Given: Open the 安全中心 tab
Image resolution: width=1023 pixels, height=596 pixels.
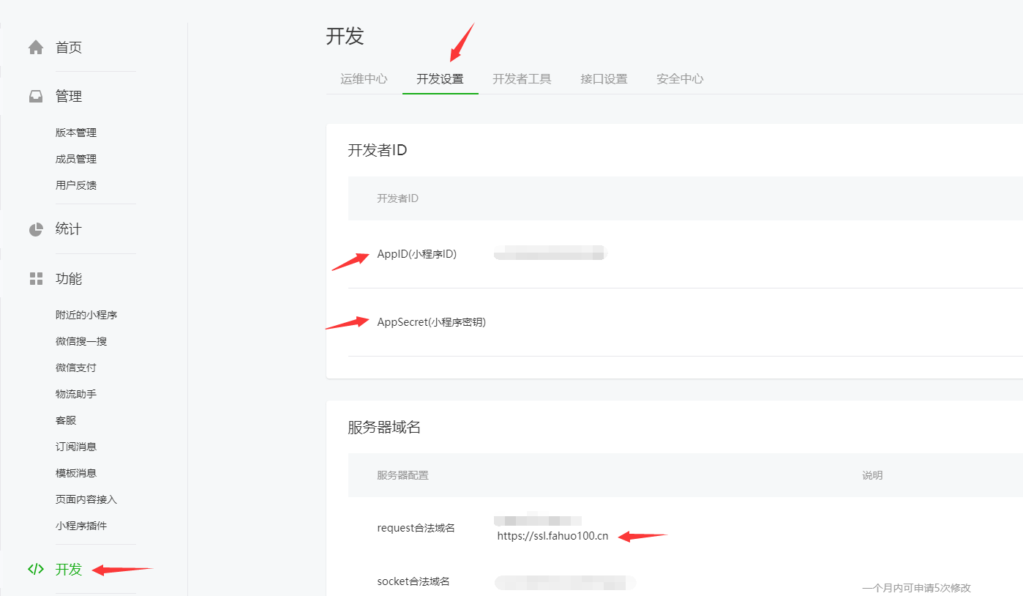Looking at the screenshot, I should 680,79.
